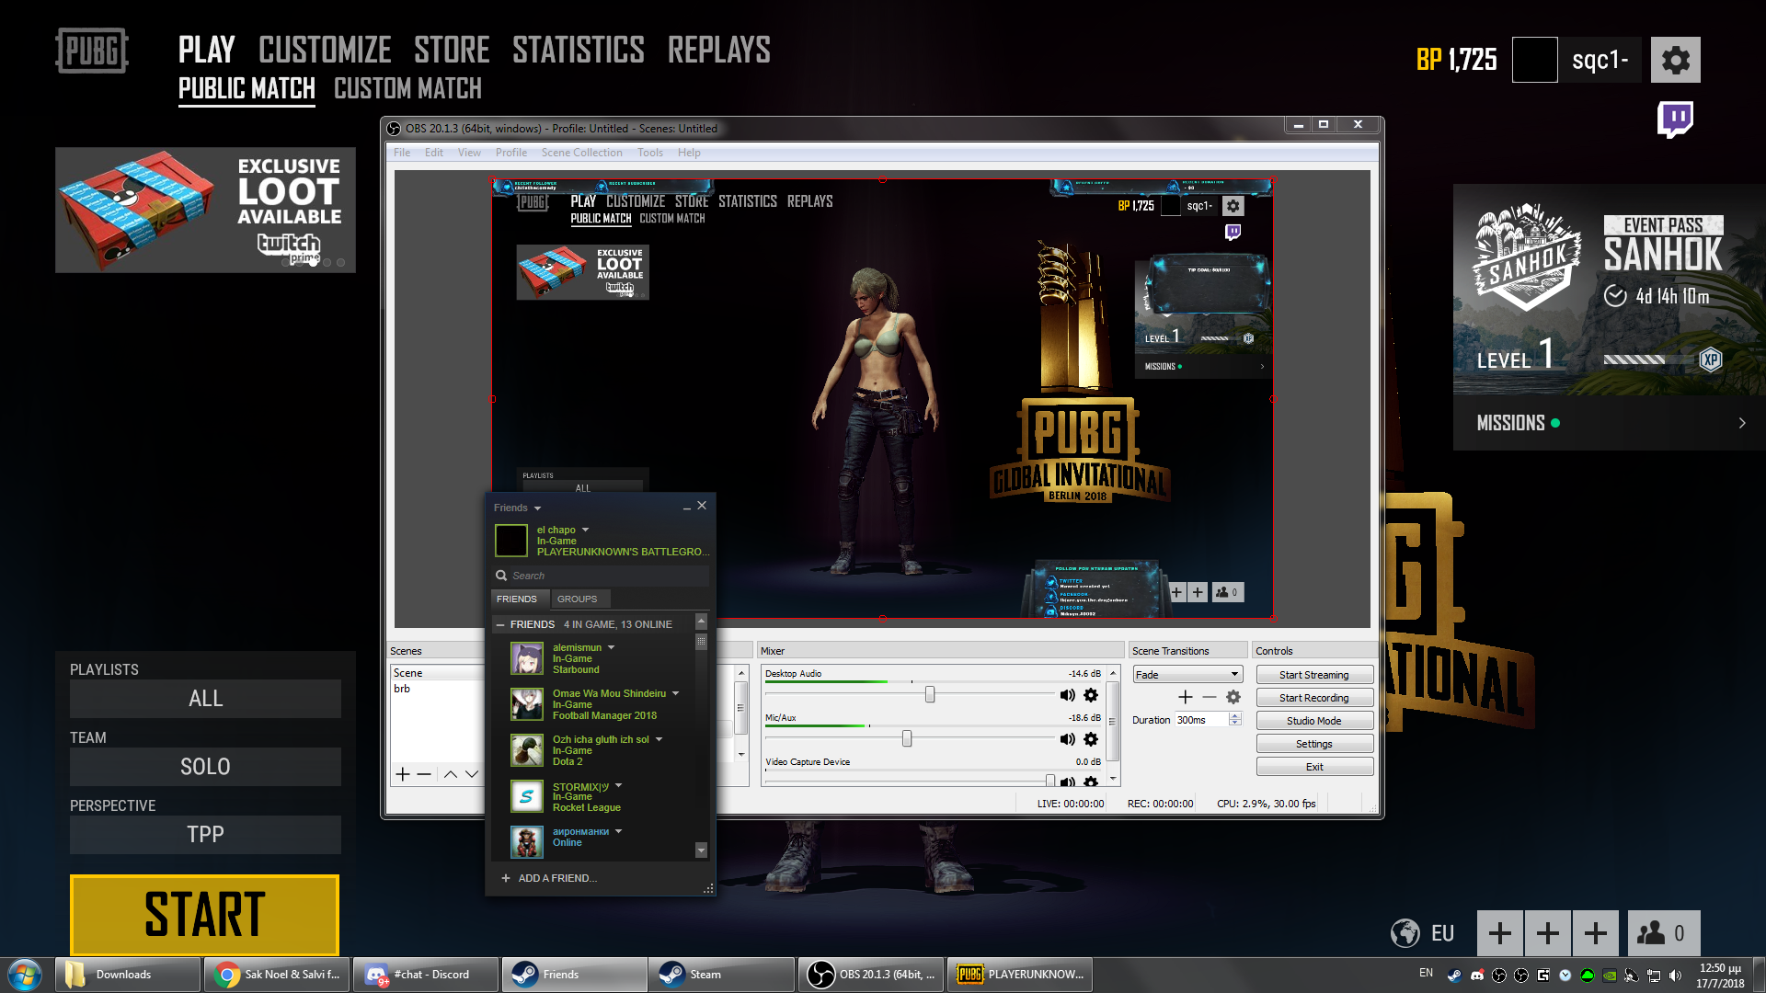
Task: Open the team members icon showing 0
Action: (x=1663, y=933)
